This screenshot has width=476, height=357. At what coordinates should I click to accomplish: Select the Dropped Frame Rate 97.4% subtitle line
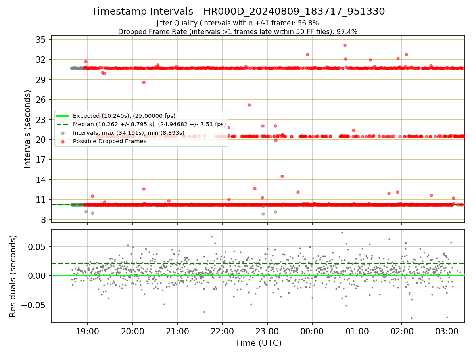coord(238,31)
